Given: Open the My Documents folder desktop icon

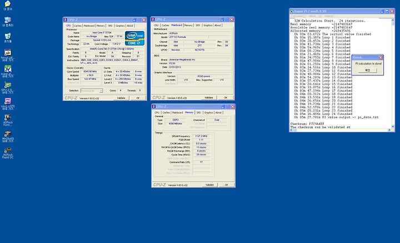Looking at the screenshot, I should click(8, 5).
